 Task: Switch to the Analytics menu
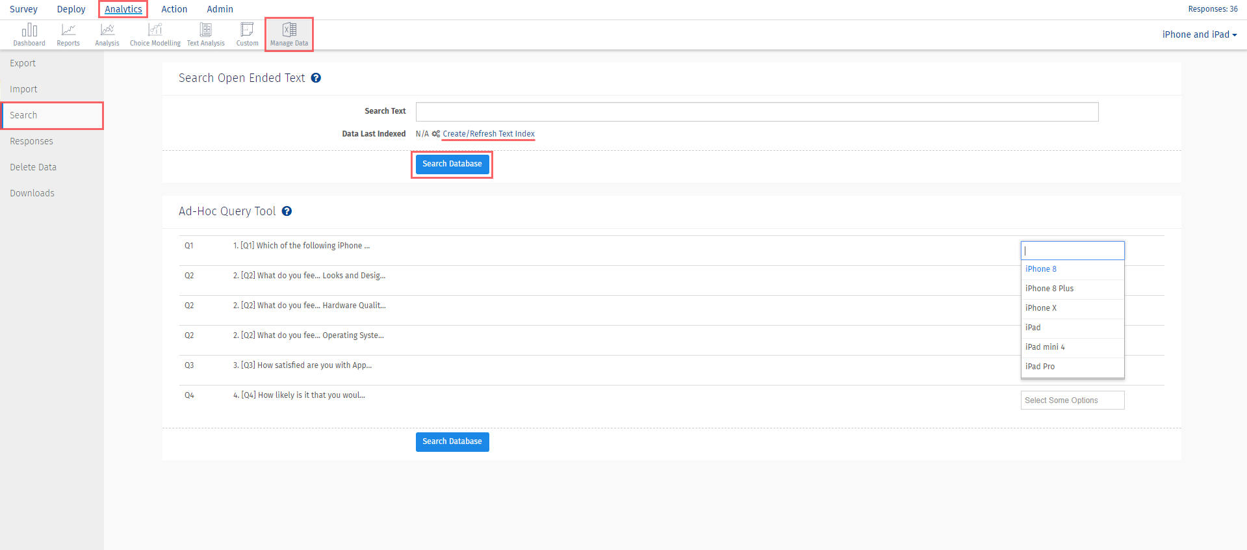coord(123,9)
